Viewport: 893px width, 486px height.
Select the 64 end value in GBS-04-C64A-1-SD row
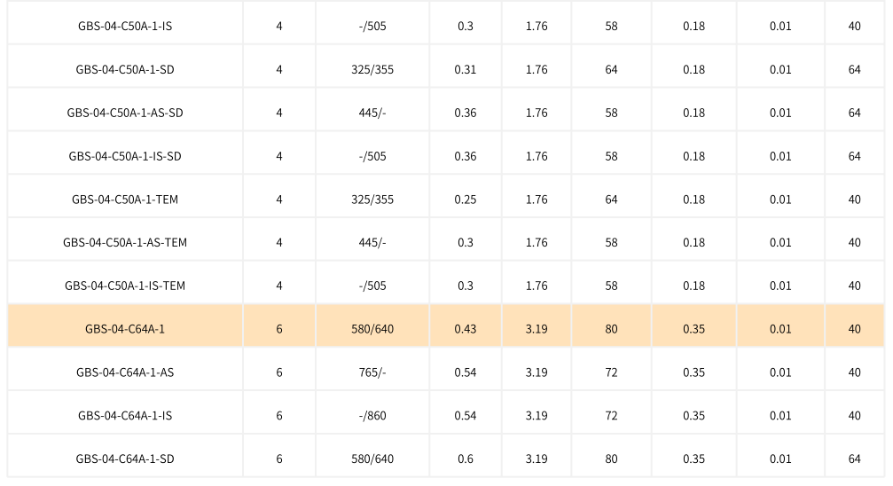click(854, 459)
